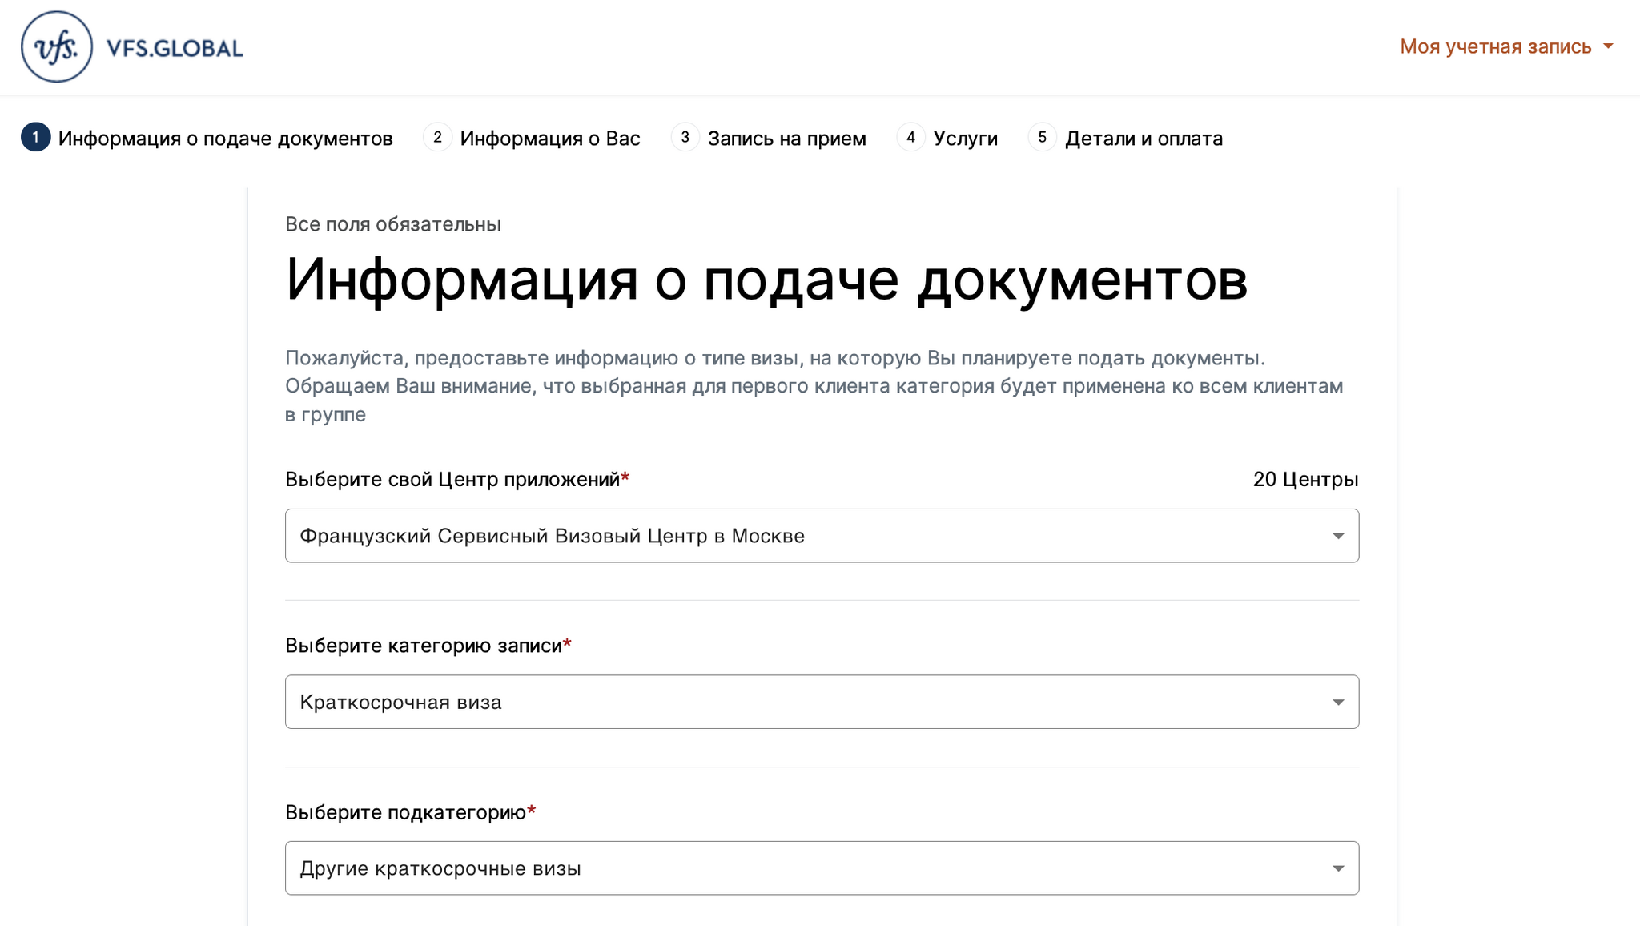Image resolution: width=1640 pixels, height=926 pixels.
Task: Click arrow next to Моя учетная запись
Action: click(1608, 47)
